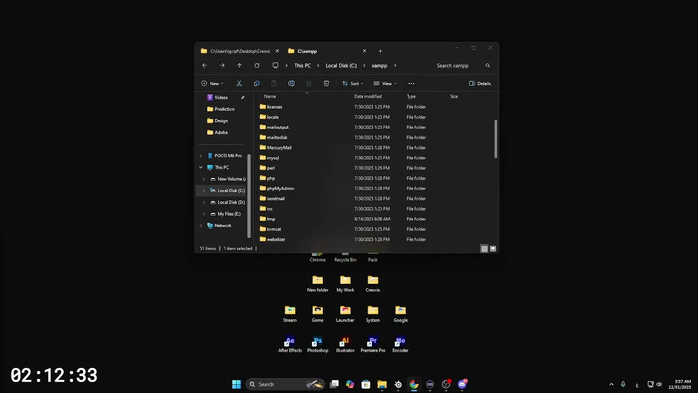Expand the New Volume drive node
This screenshot has height=393, width=698.
tap(204, 179)
